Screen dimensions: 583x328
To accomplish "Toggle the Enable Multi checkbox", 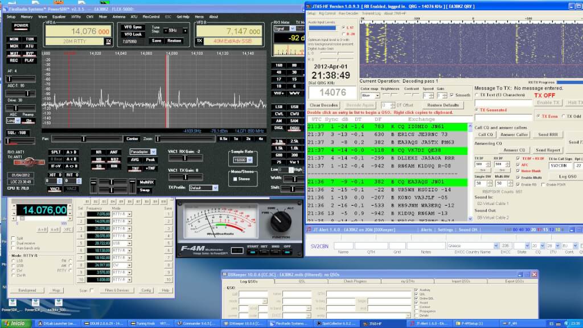I will (518, 178).
